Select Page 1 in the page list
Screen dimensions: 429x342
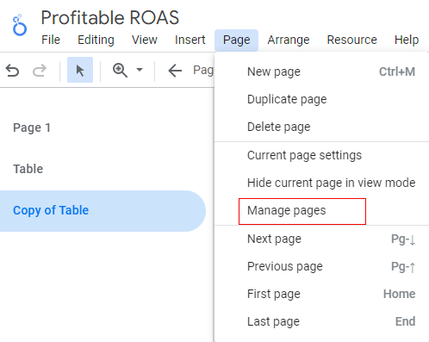tap(103, 127)
